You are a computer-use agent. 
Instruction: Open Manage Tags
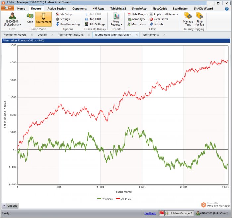tap(188, 19)
